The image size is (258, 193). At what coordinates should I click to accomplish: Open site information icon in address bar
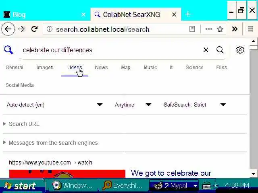point(49,29)
